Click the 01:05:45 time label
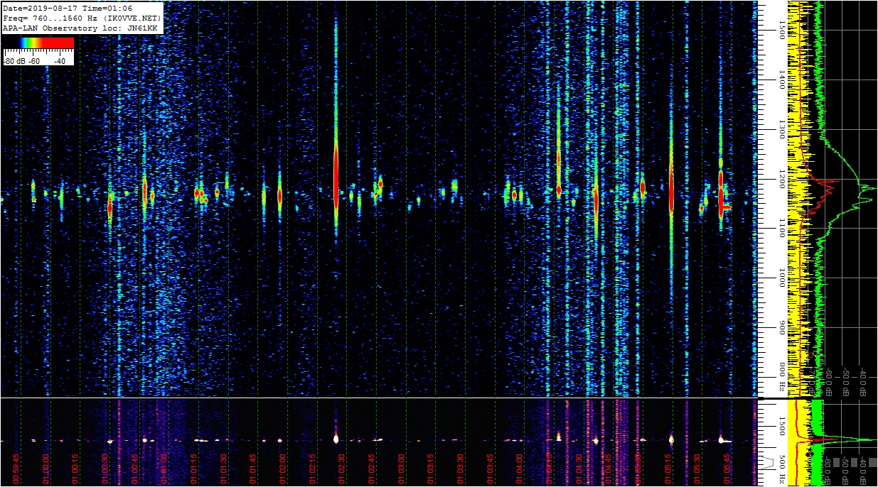Screen dimensions: 878x487 727,469
